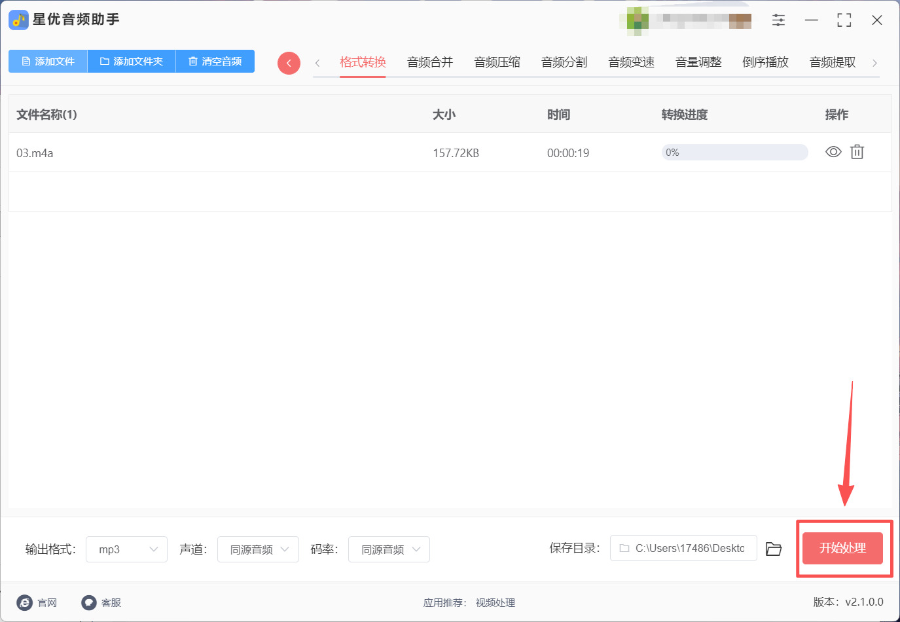Click the 版本: v2.1.0.0 label
This screenshot has width=900, height=622.
848,602
